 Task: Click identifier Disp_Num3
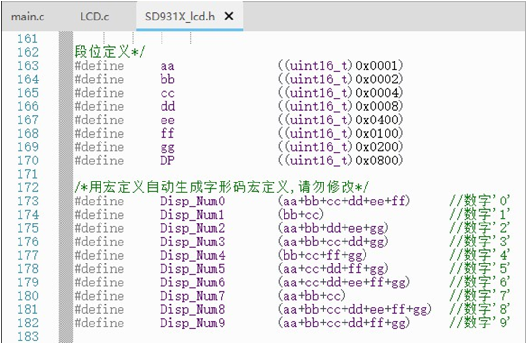(193, 242)
